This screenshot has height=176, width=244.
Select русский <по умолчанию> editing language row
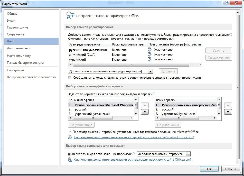click(135, 50)
